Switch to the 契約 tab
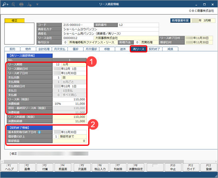The width and height of the screenshot is (218, 178). click(x=12, y=49)
